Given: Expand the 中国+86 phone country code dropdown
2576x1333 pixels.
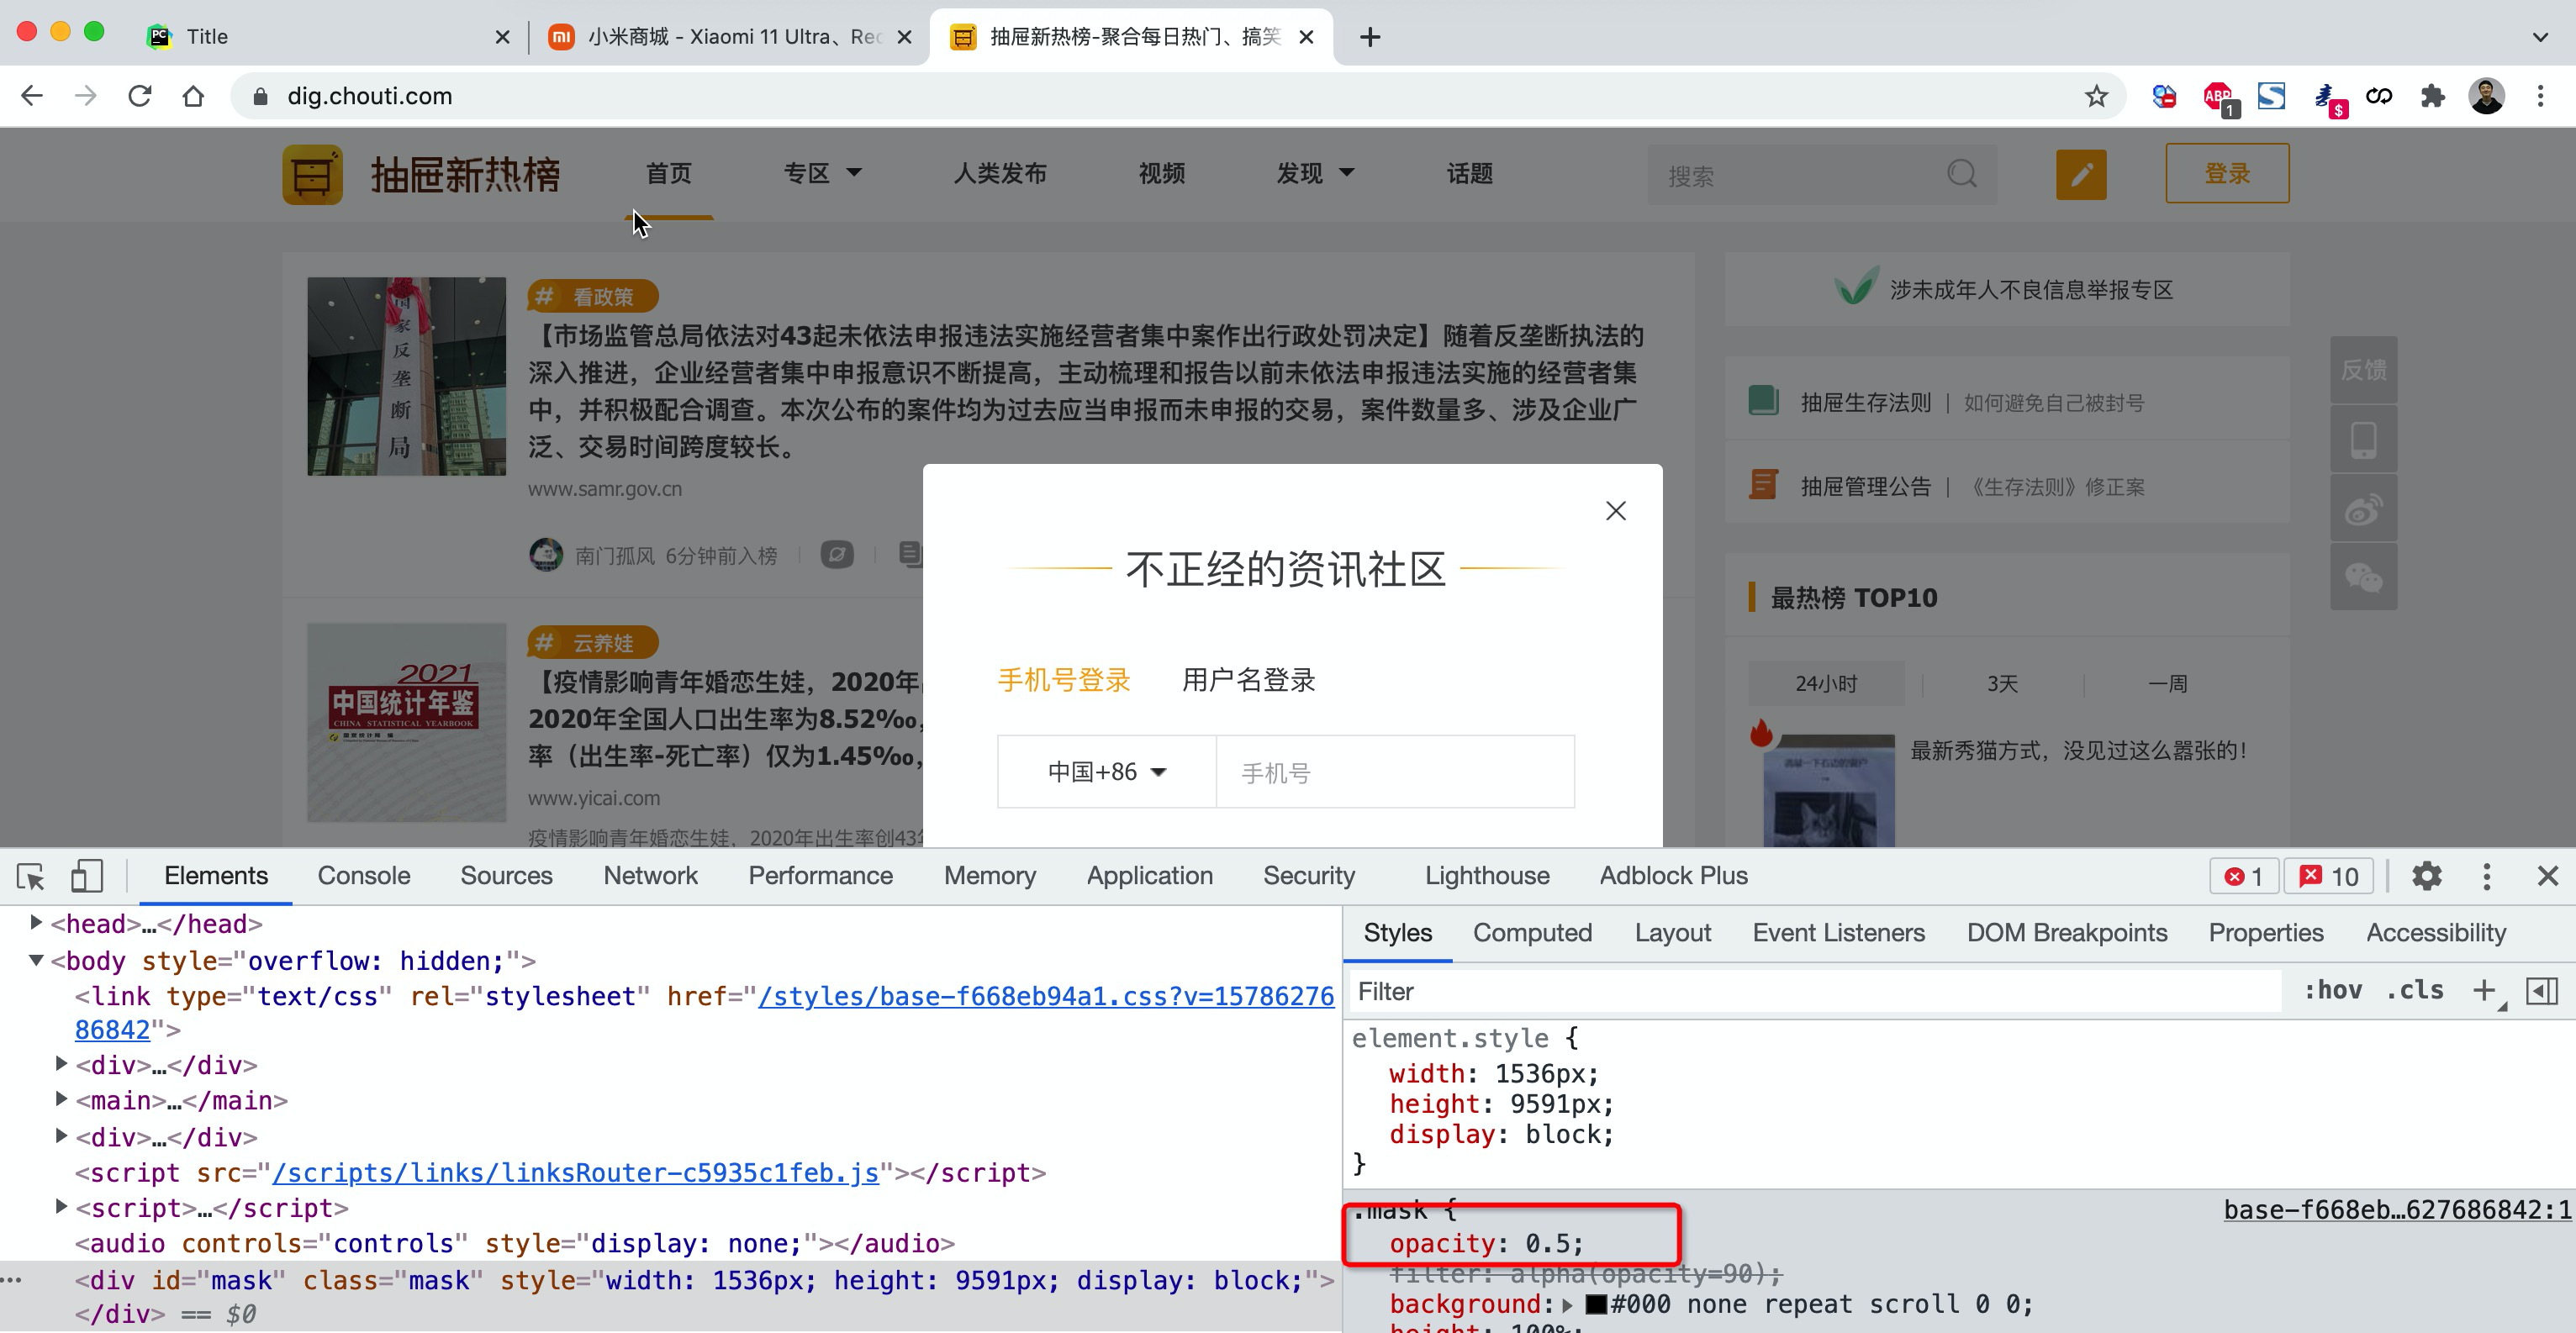Looking at the screenshot, I should [1106, 772].
